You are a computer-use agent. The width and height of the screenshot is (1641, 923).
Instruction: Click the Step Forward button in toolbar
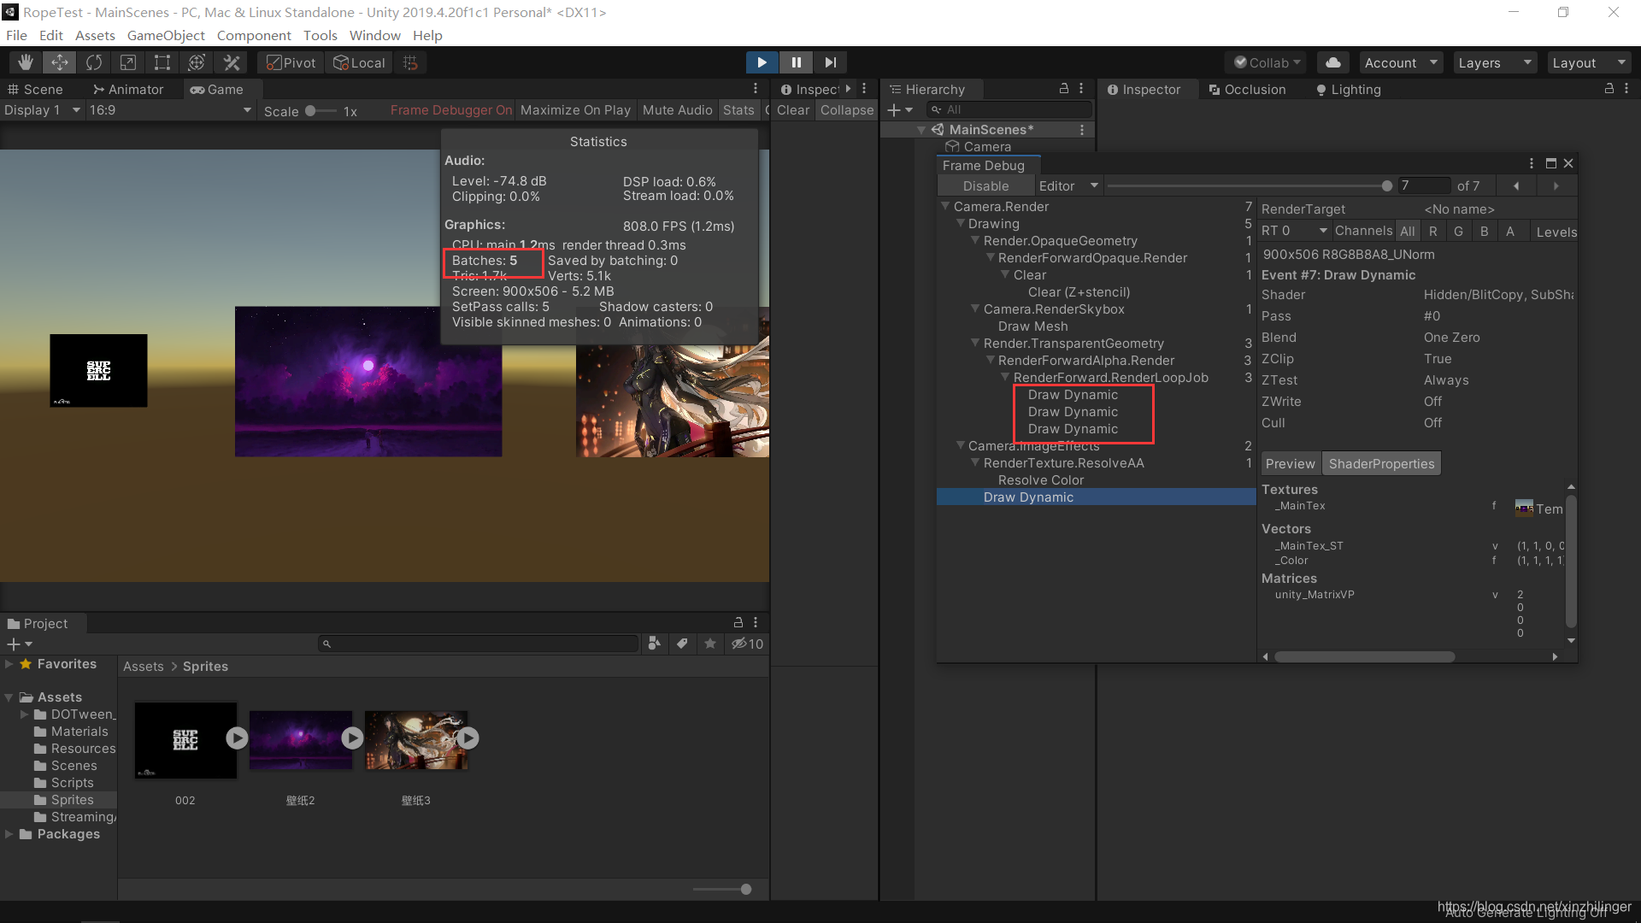[830, 62]
